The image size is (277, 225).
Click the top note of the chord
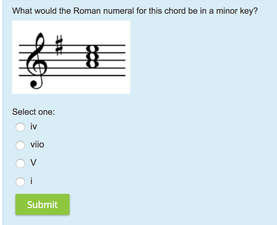pyautogui.click(x=92, y=49)
